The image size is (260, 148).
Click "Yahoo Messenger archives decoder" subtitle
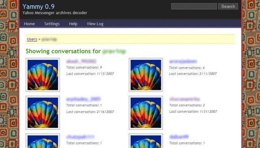click(55, 13)
